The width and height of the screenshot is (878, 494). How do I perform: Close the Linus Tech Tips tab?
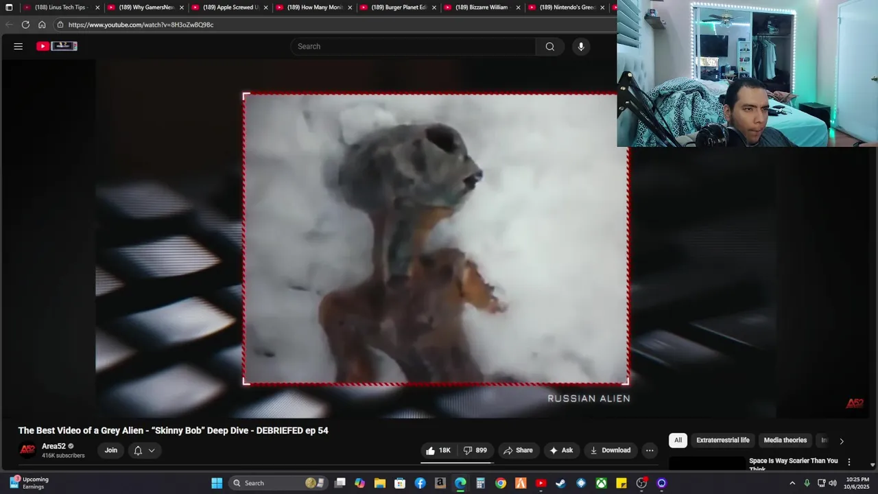(x=97, y=8)
